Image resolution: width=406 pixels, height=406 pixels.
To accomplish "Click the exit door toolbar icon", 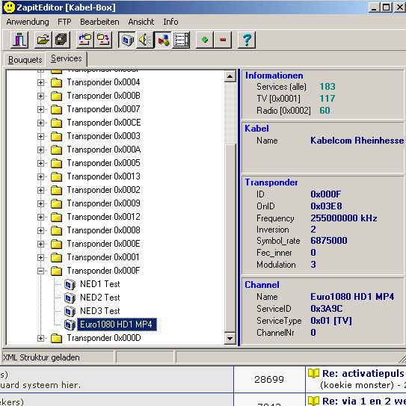I will point(19,40).
